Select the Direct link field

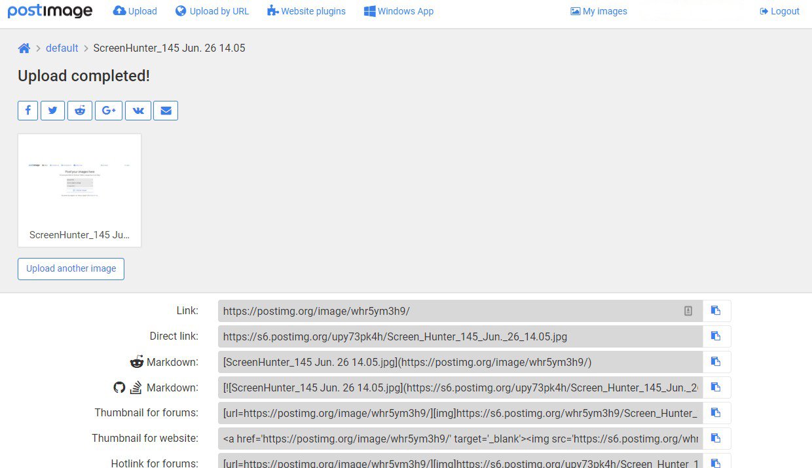click(460, 336)
